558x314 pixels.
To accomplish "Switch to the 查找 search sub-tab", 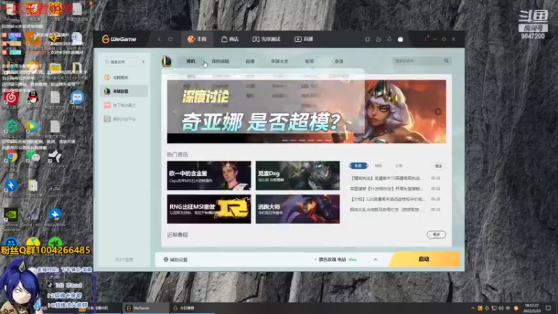I will click(339, 61).
